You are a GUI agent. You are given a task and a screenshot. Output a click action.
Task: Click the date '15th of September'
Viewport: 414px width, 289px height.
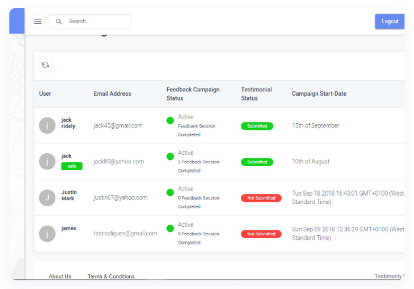pyautogui.click(x=316, y=125)
